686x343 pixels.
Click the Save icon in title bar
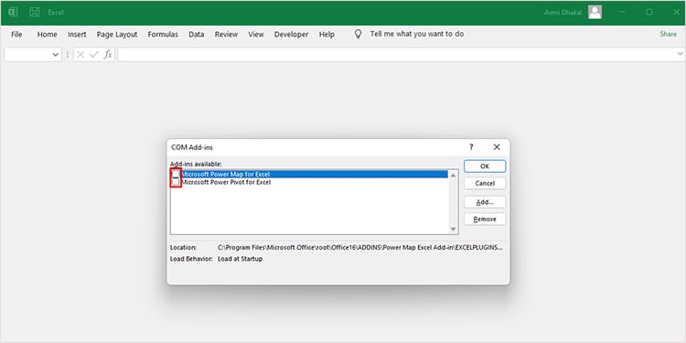click(35, 12)
